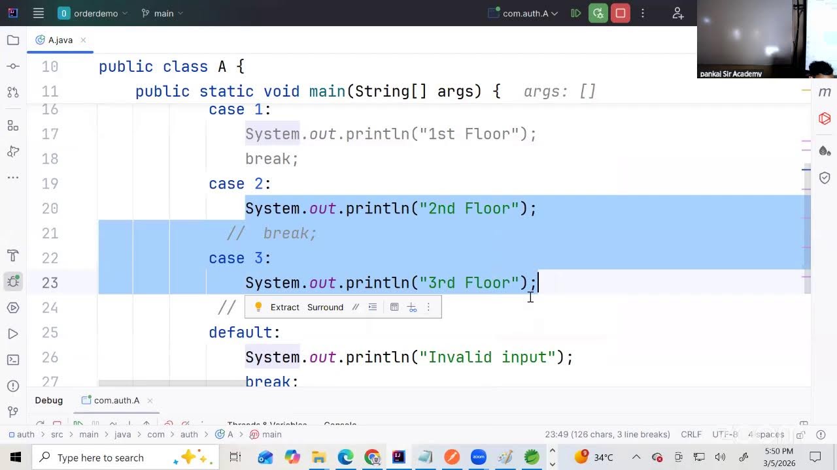Open Zoom from the taskbar

[479, 457]
